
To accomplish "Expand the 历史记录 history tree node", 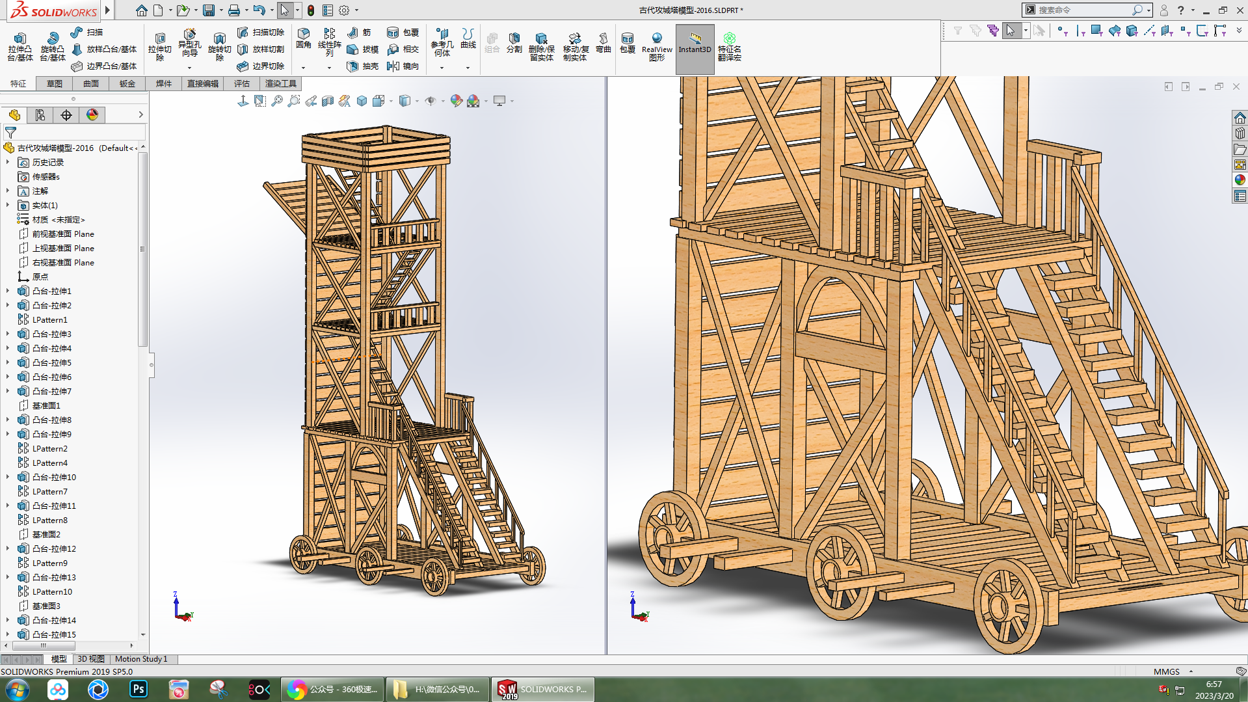I will point(8,162).
